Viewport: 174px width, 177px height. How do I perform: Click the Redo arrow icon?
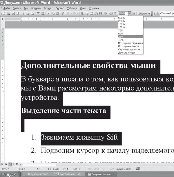(75, 14)
